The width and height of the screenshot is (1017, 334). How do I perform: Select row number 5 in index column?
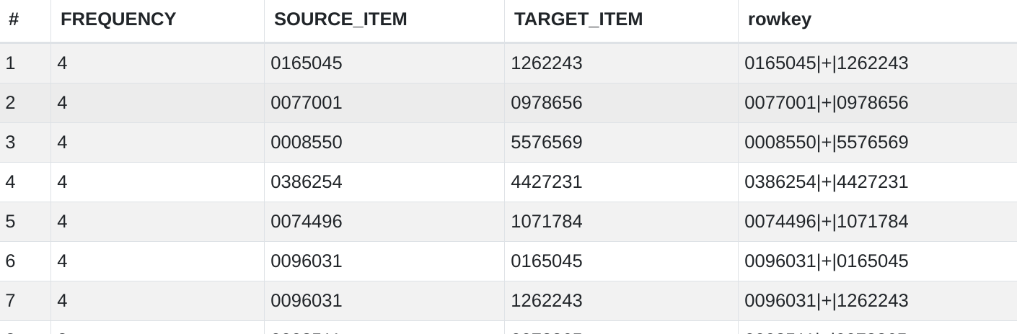10,222
